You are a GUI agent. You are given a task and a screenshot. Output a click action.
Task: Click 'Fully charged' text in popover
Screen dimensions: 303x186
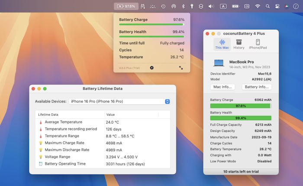172,43
